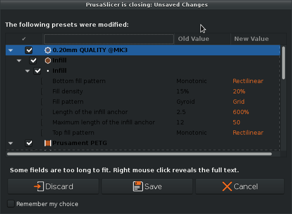This screenshot has width=292, height=214.
Task: Select Length of the infill anchor row
Action: point(143,112)
